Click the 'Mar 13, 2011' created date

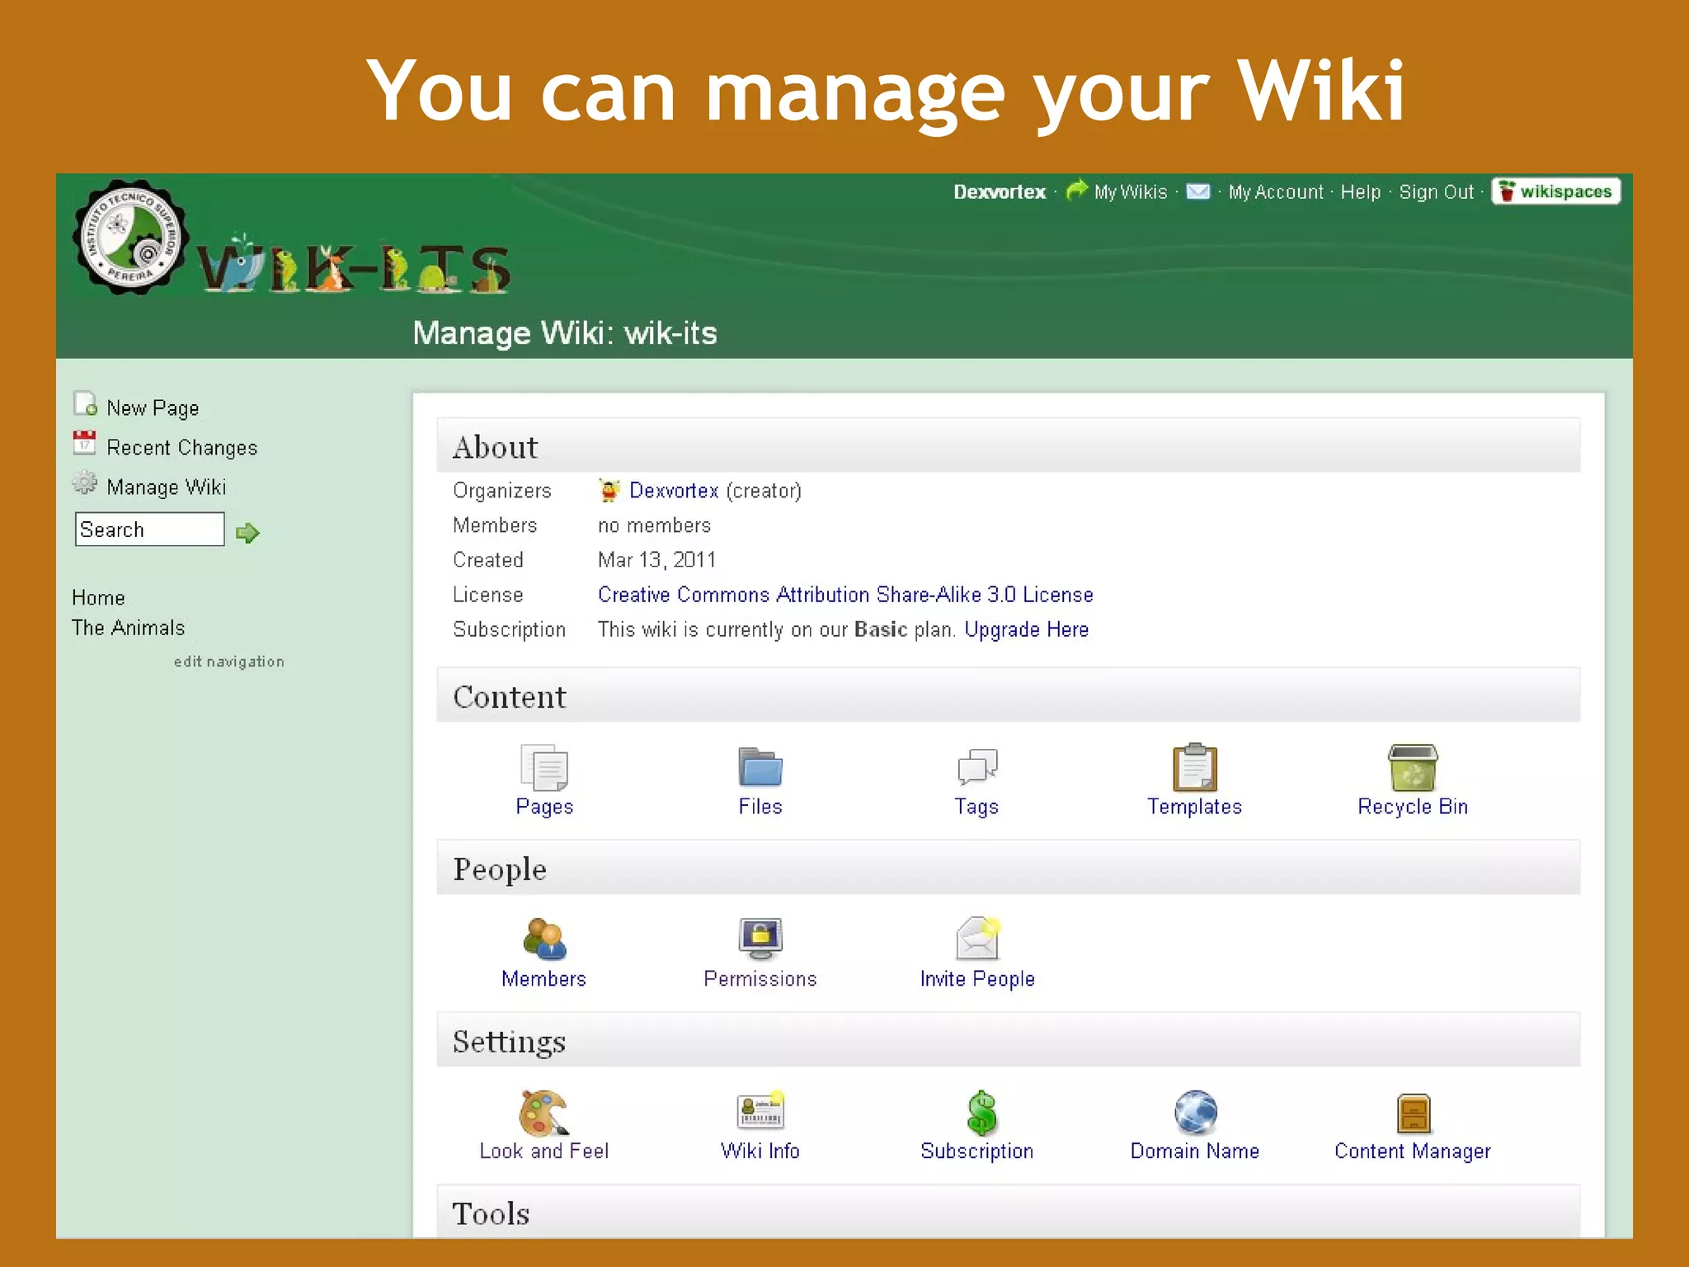(x=656, y=560)
